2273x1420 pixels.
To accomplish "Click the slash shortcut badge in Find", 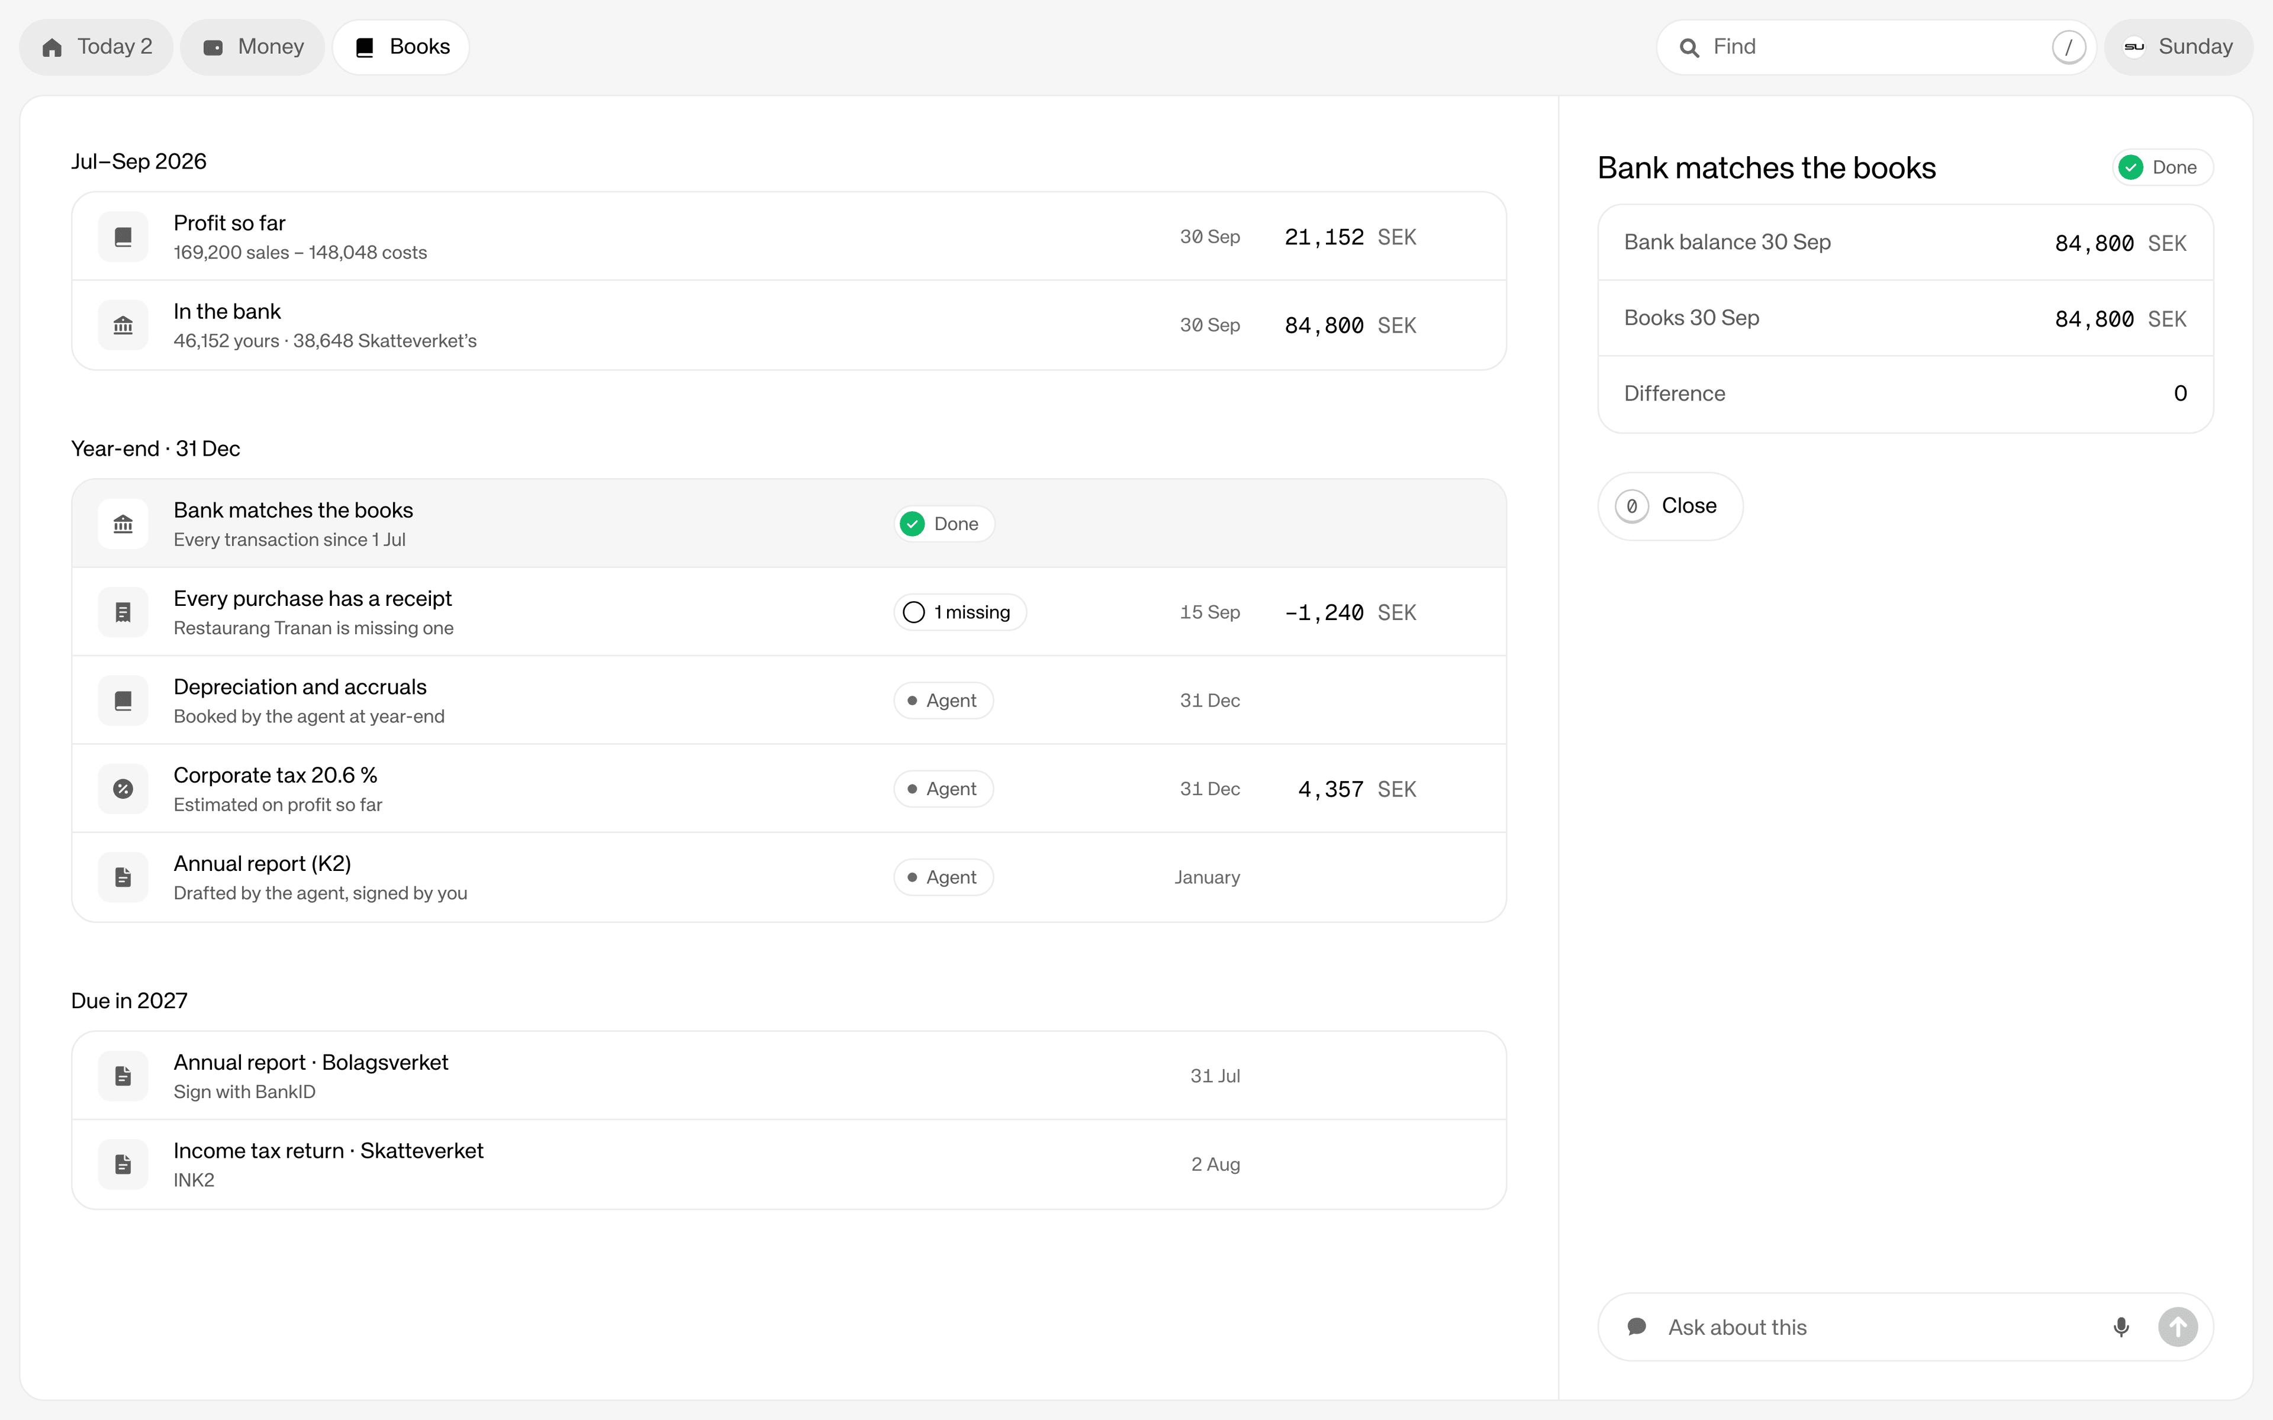I will pos(2068,47).
